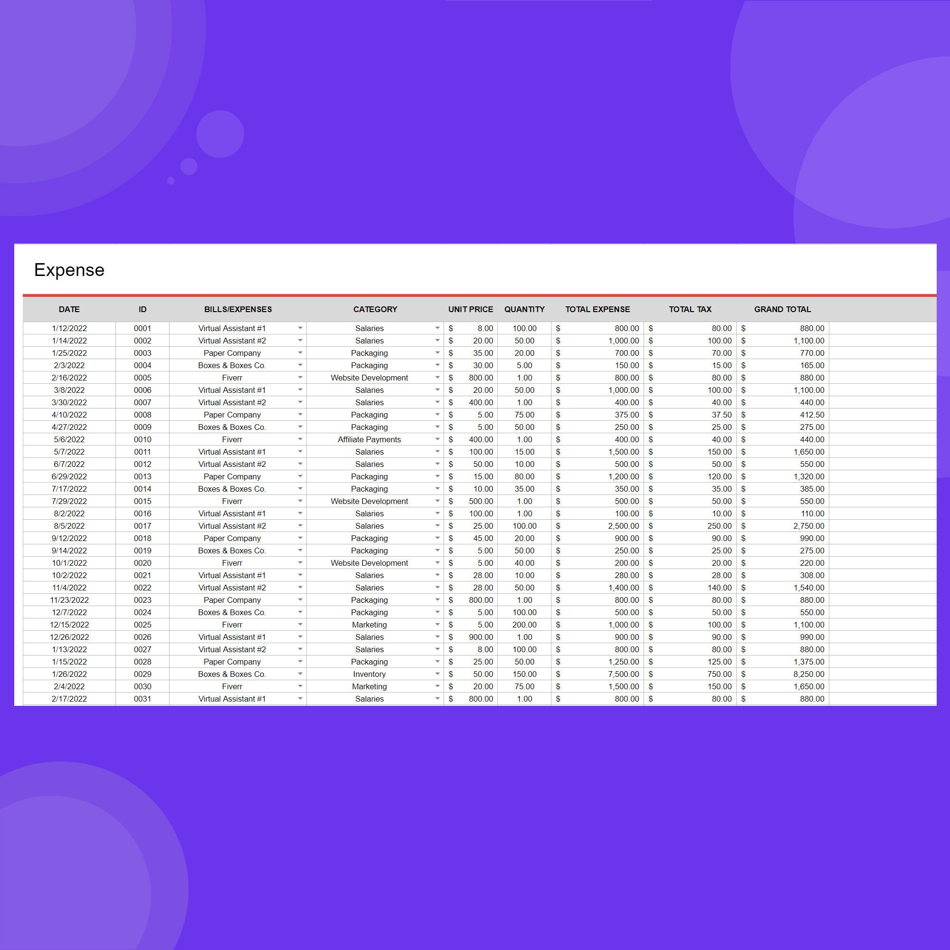This screenshot has height=950, width=950.
Task: Click the ID cell 0017
Action: [x=142, y=526]
